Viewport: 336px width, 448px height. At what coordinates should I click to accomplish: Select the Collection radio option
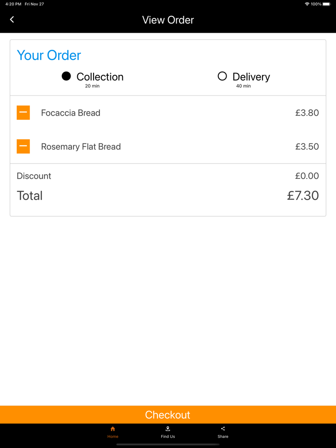tap(66, 76)
